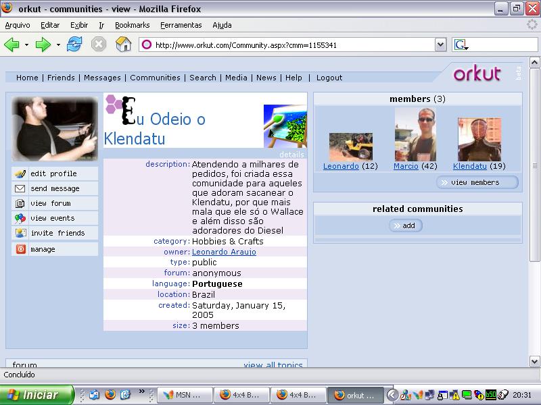Expand hidden system tray icons arrow
541x405 pixels.
pyautogui.click(x=392, y=395)
